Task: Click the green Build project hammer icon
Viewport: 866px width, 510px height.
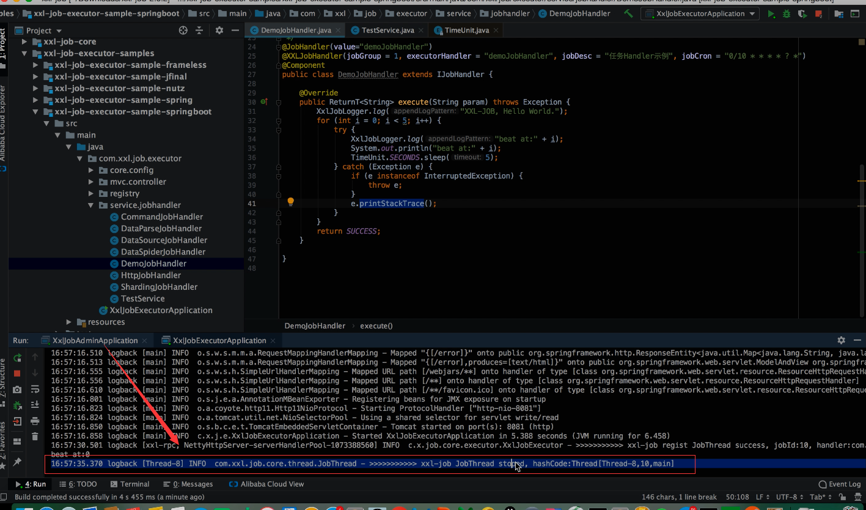Action: pyautogui.click(x=628, y=13)
